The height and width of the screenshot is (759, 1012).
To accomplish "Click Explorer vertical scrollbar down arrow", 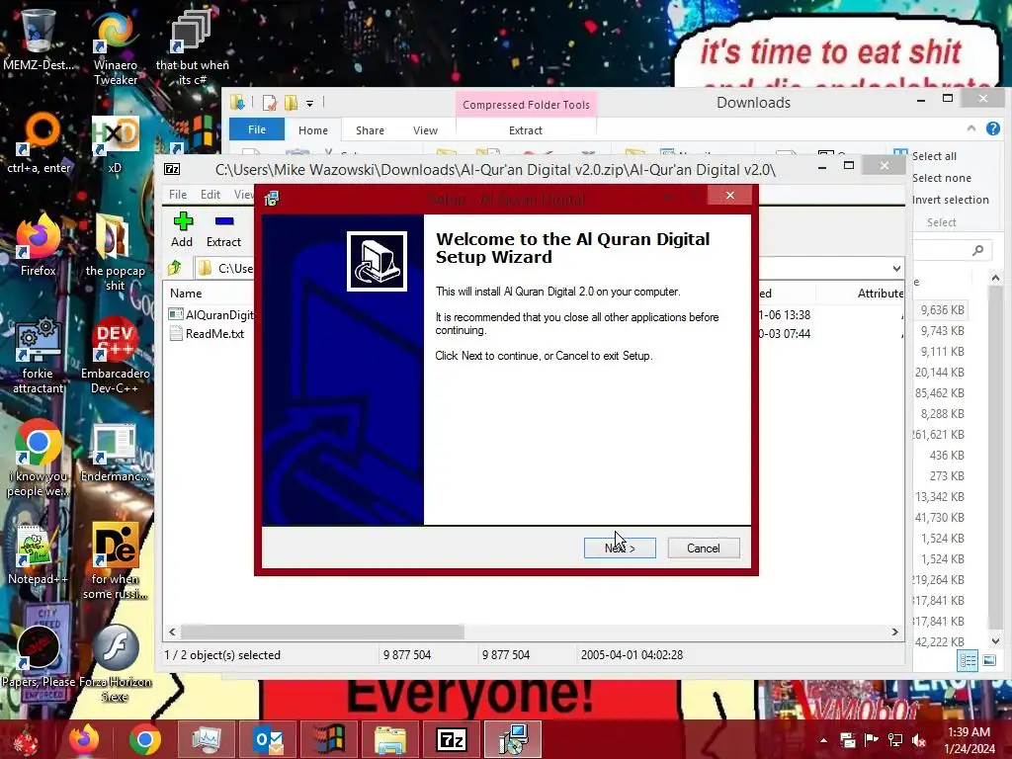I will pos(995,640).
